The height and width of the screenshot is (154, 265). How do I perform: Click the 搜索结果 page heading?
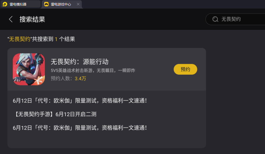coord(32,19)
